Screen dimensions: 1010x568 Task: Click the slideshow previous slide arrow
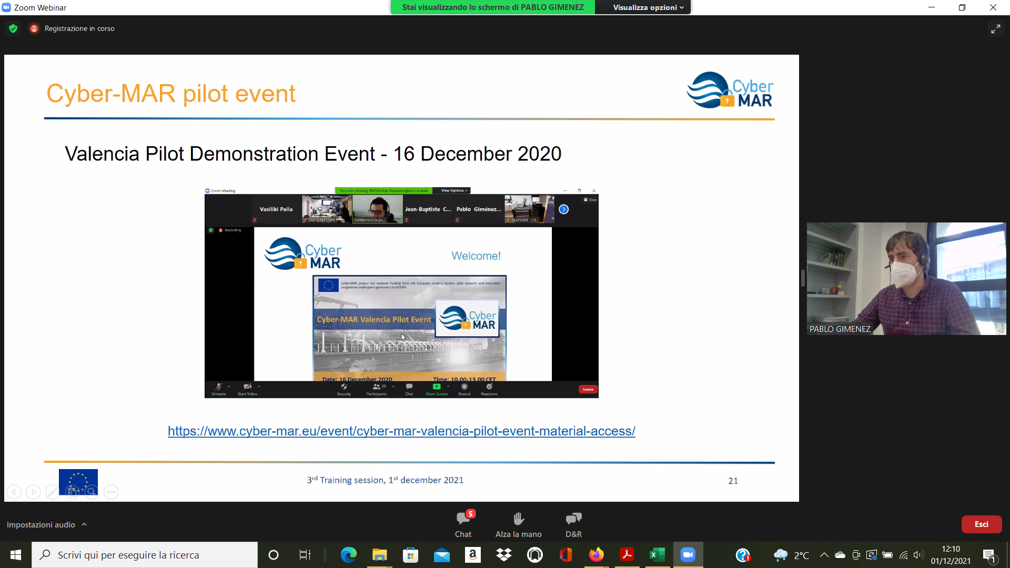[14, 492]
